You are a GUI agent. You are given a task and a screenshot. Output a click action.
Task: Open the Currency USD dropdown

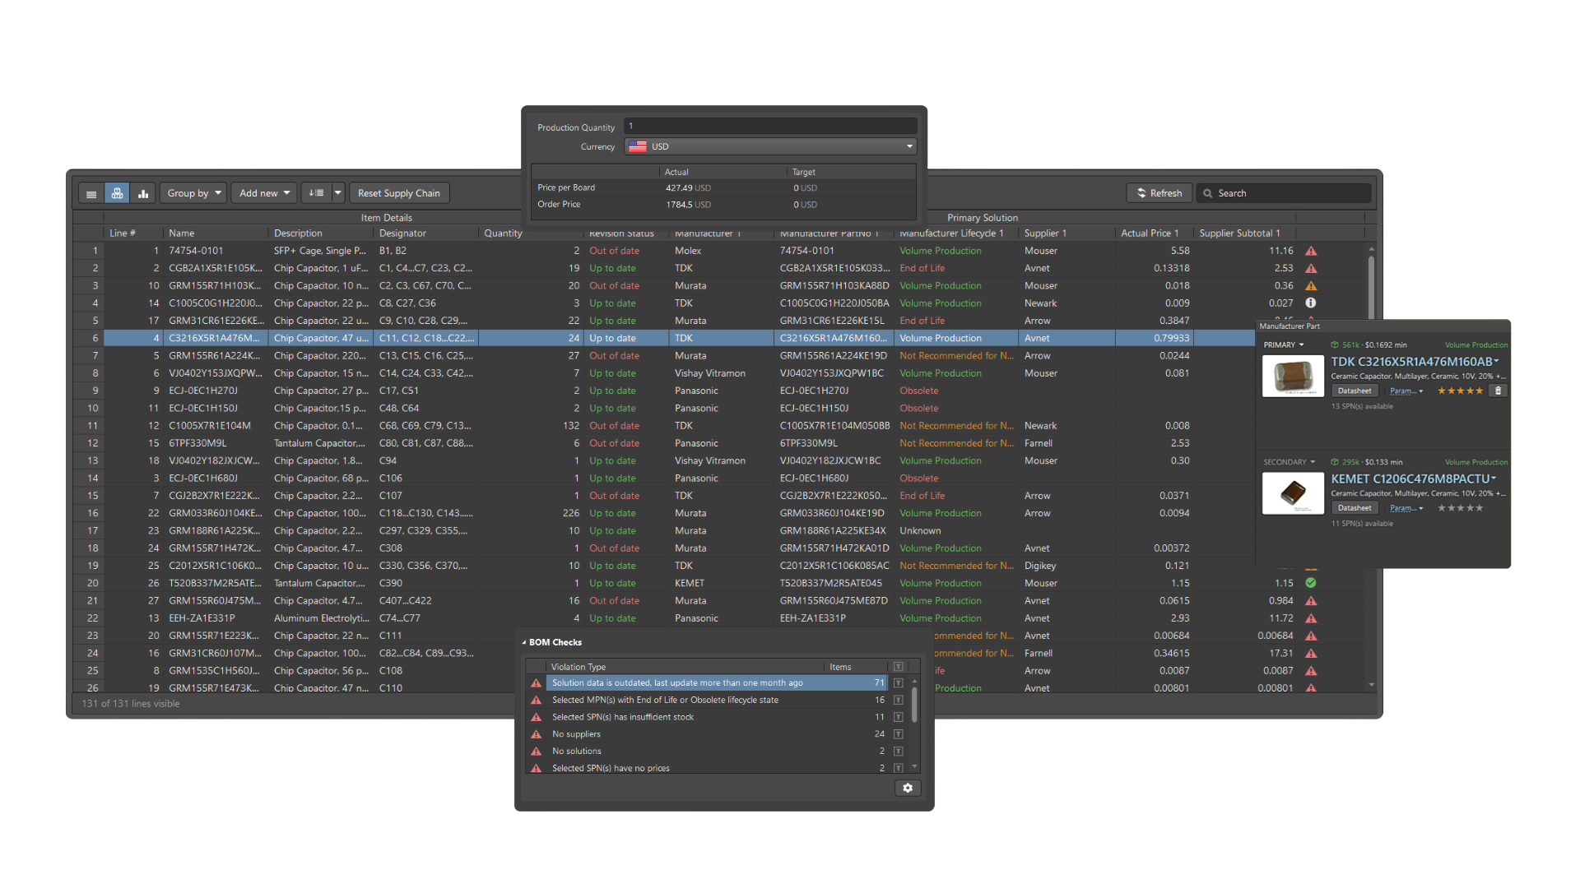click(908, 146)
